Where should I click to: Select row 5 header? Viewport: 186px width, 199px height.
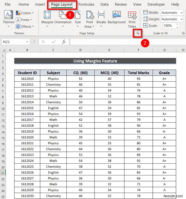pos(3,79)
